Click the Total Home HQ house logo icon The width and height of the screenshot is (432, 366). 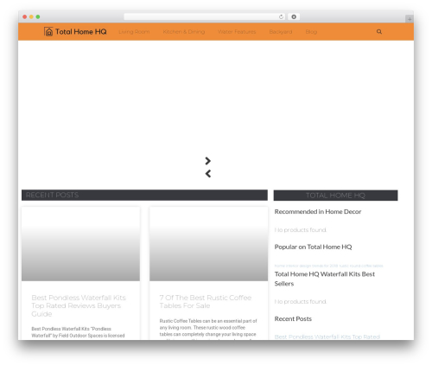[48, 32]
